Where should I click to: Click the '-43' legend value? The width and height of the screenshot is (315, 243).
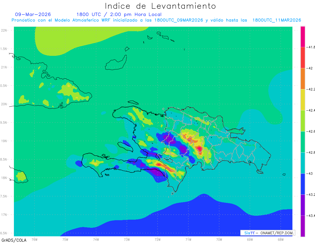click(309, 174)
